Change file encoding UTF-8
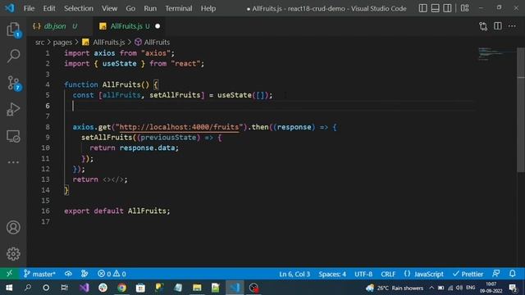525x295 pixels. click(363, 274)
